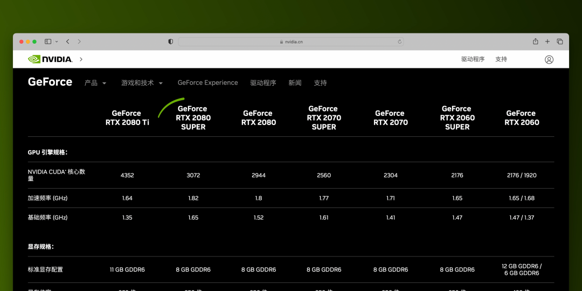Click the nvidia.cn address bar
Screen dimensions: 582x291
[291, 41]
